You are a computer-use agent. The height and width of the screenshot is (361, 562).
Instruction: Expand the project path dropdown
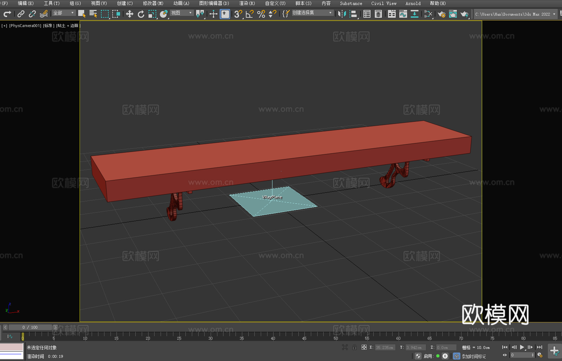554,14
